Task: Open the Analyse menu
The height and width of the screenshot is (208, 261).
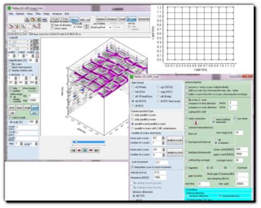Action: pyautogui.click(x=57, y=14)
